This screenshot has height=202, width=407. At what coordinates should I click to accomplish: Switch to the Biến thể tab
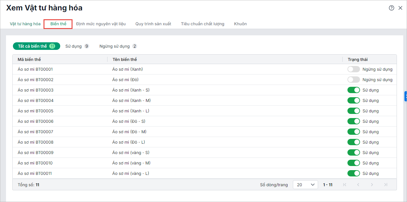pyautogui.click(x=58, y=24)
